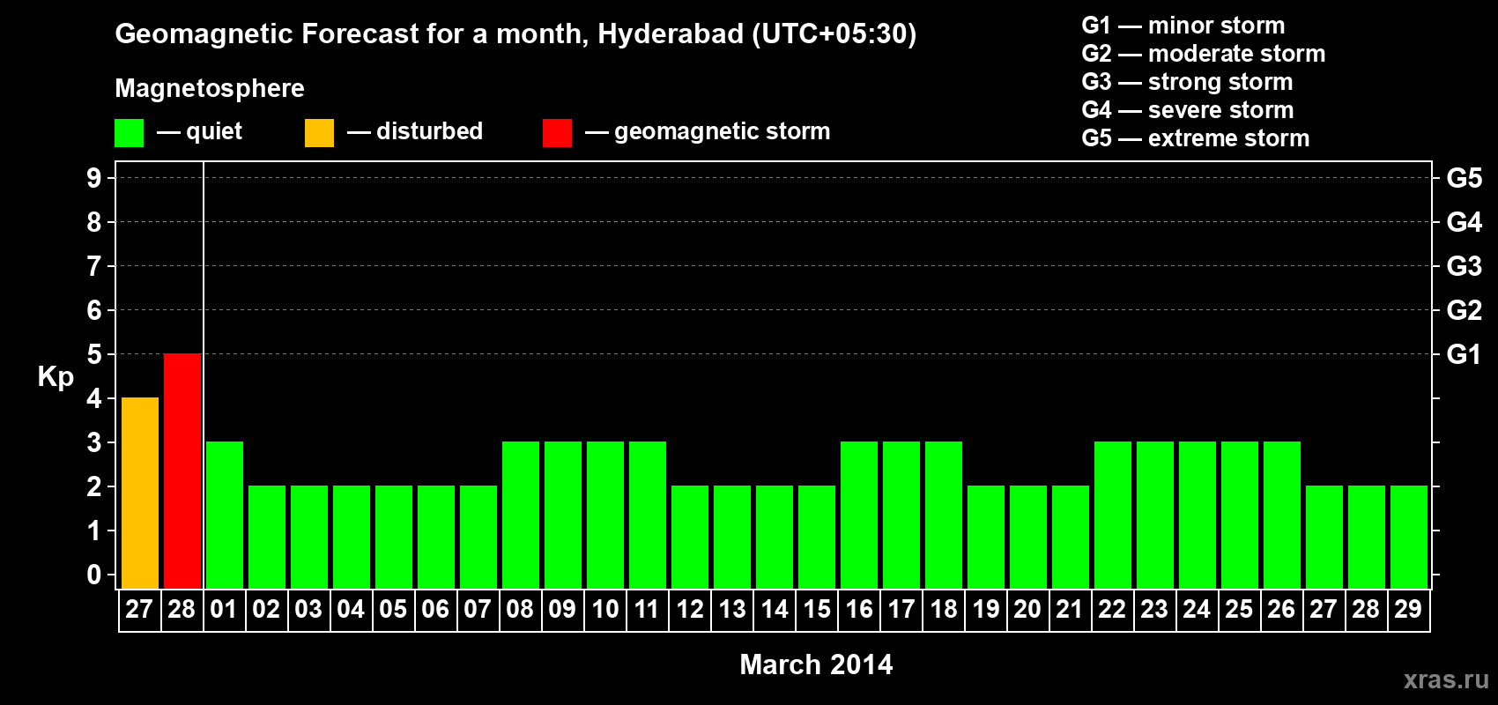Click date label 24 below the chart
Viewport: 1498px width, 705px height.
tap(1197, 609)
